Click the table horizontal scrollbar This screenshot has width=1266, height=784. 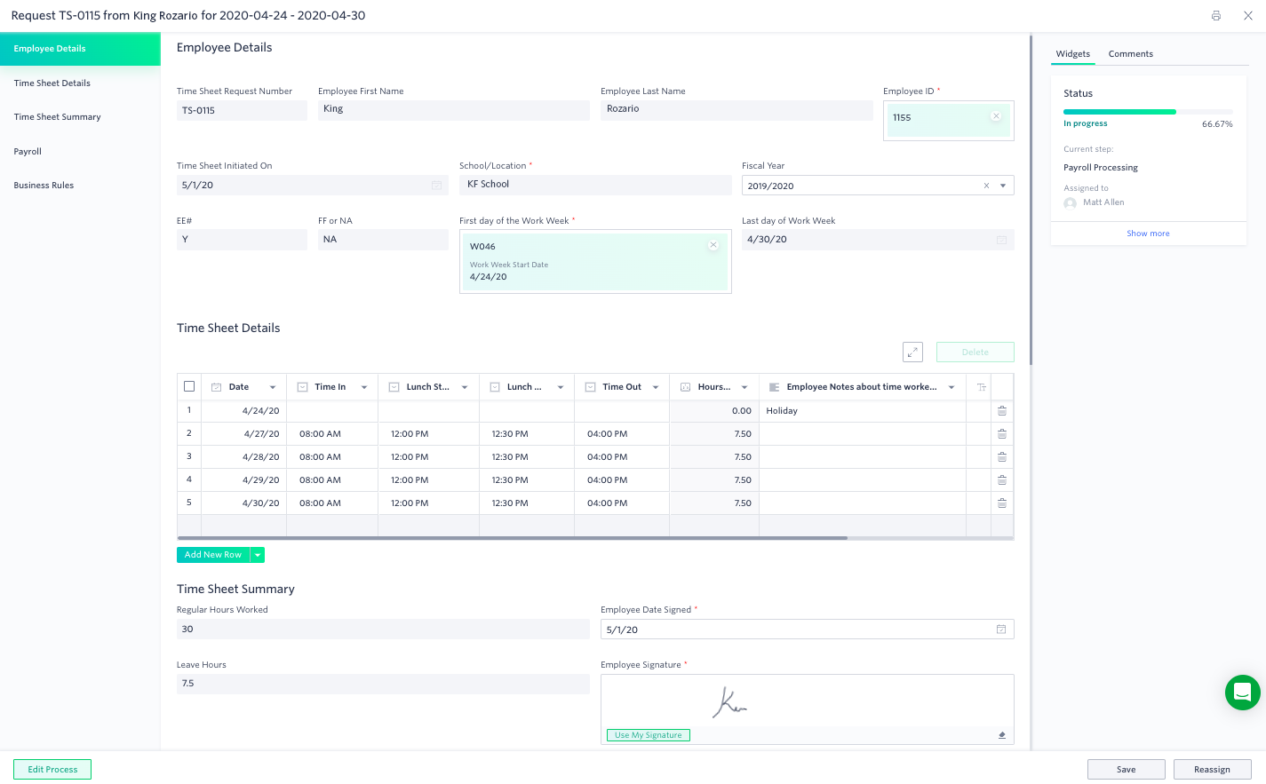coord(512,538)
